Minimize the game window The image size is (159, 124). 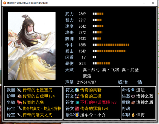click(135, 3)
